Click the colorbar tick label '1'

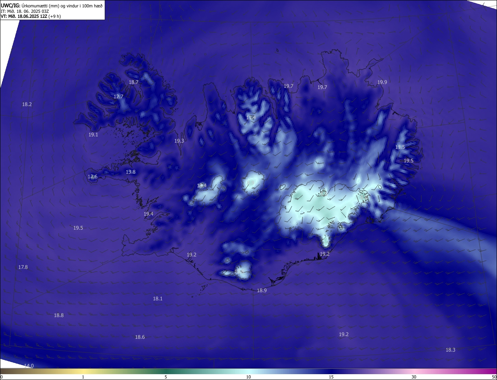click(83, 377)
